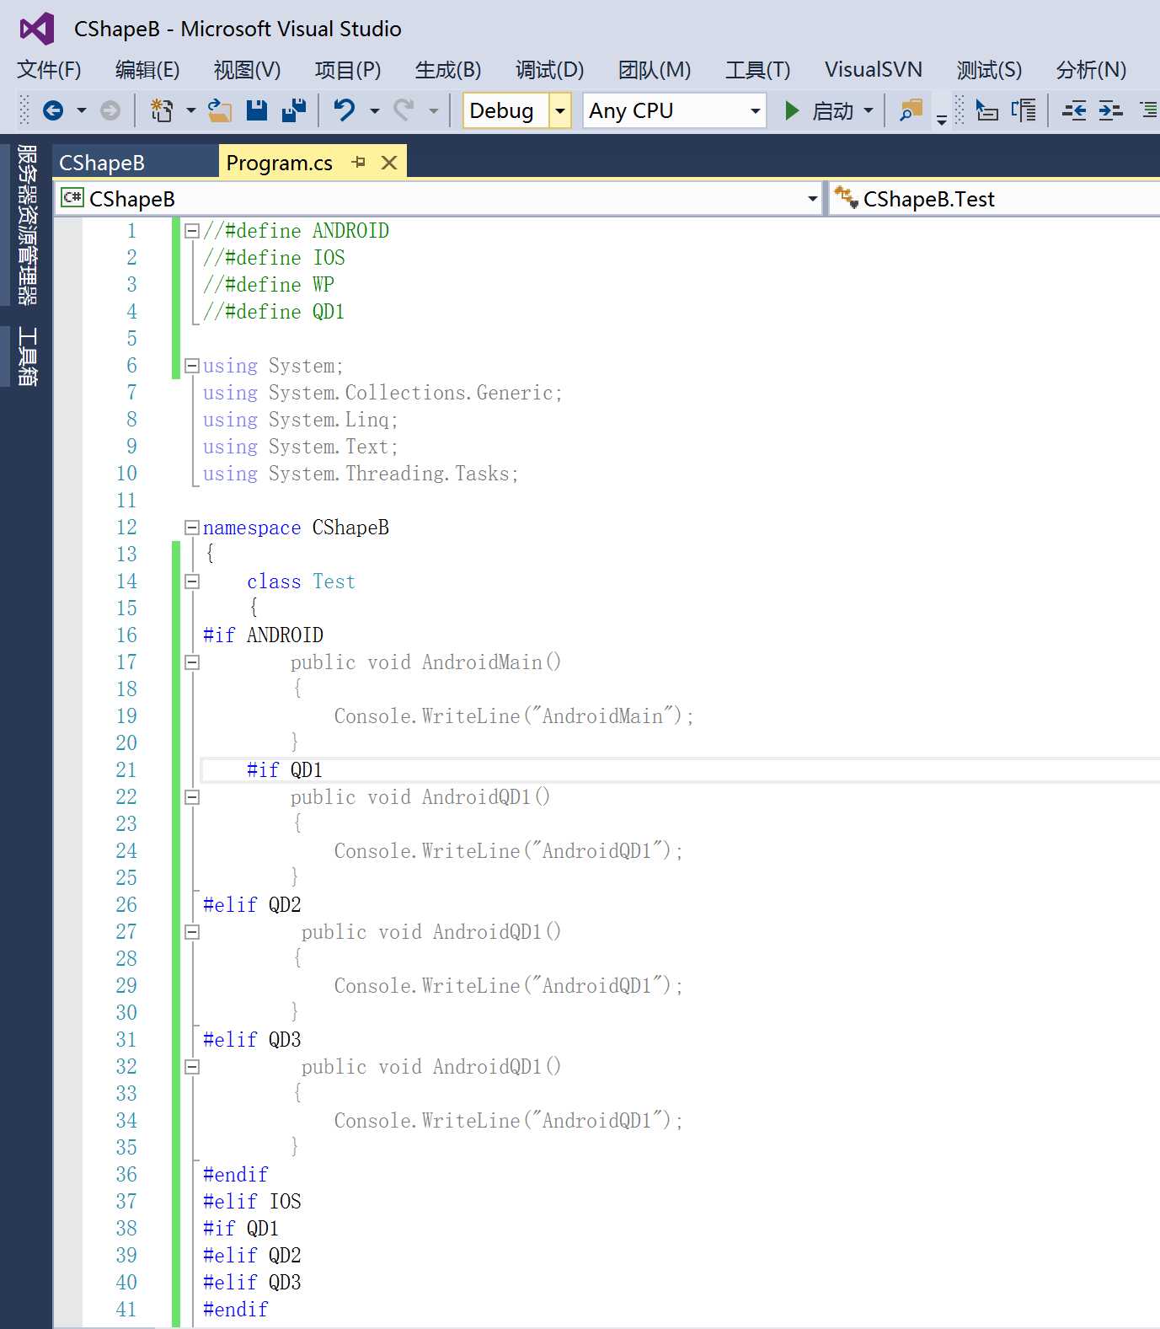Open the 项目(P) menu
Screen dimensions: 1160x1329
[348, 69]
